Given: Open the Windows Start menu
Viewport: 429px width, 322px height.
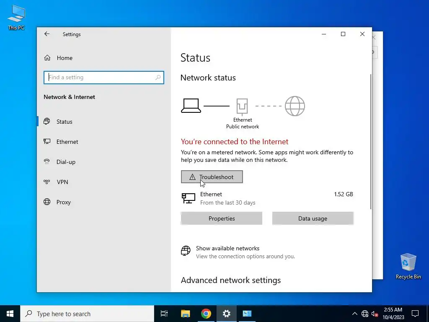Looking at the screenshot, I should pyautogui.click(x=10, y=314).
